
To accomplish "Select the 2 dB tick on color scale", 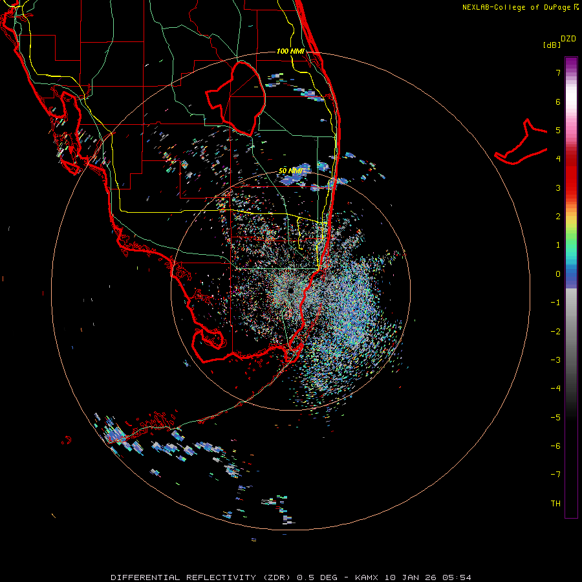I will pos(558,217).
